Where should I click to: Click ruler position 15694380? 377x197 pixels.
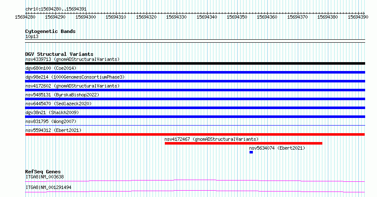327,17
